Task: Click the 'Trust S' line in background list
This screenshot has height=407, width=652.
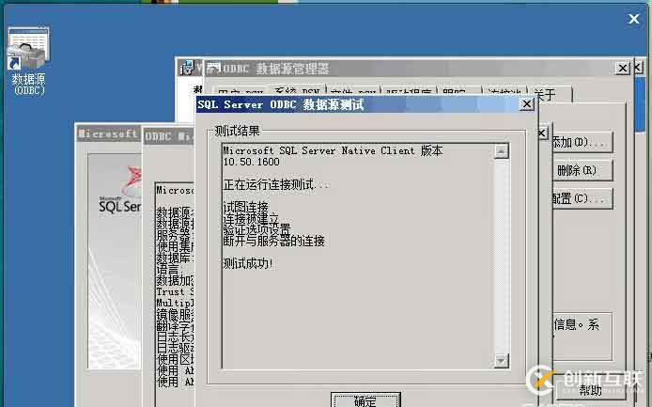Action: coord(175,291)
